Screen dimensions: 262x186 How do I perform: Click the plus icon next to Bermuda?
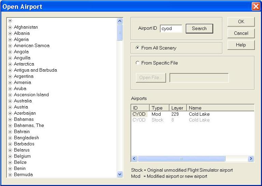tap(10, 175)
